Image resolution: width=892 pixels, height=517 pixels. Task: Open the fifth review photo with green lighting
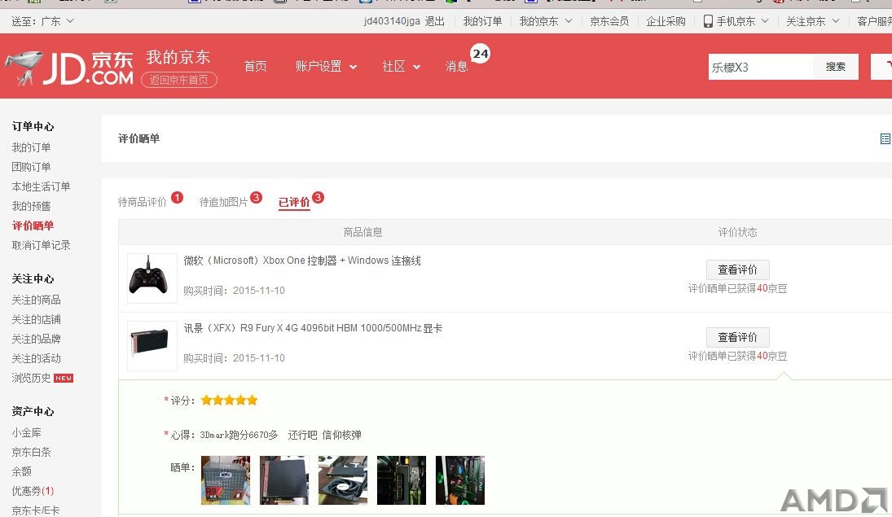pos(459,480)
